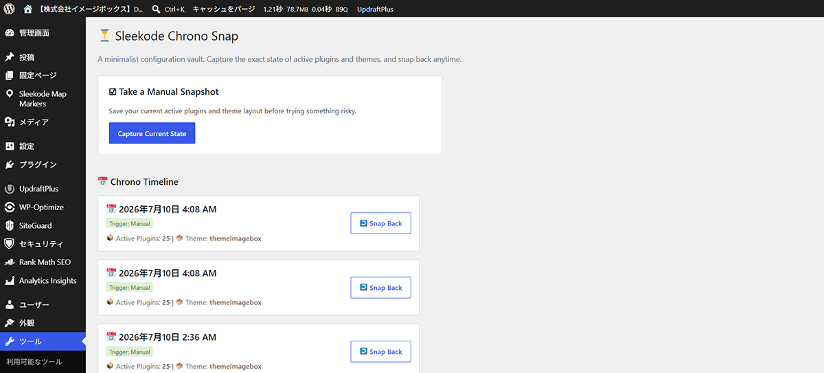This screenshot has height=373, width=824.
Task: Snap Back the first 4:08 AM snapshot
Action: pyautogui.click(x=380, y=223)
